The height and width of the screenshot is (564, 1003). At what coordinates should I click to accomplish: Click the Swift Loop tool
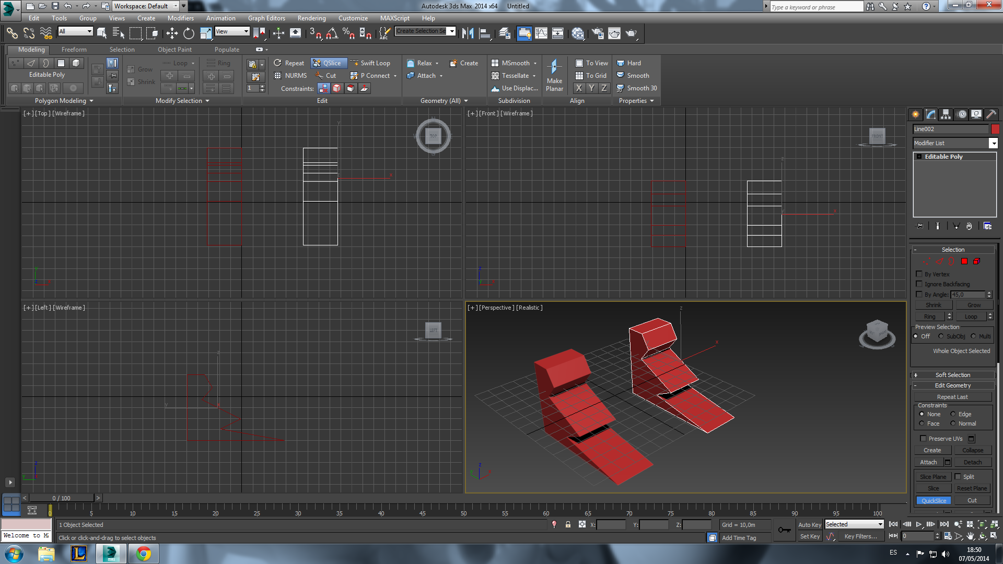point(371,63)
